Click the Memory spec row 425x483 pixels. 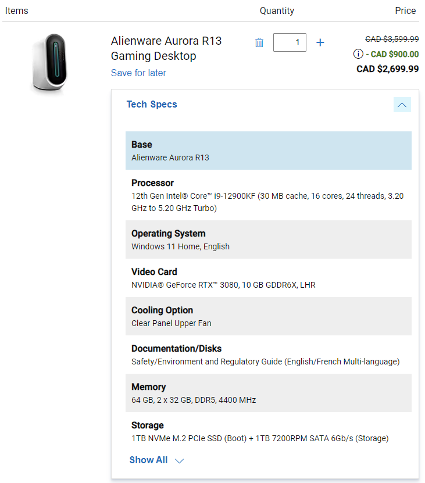tap(268, 393)
